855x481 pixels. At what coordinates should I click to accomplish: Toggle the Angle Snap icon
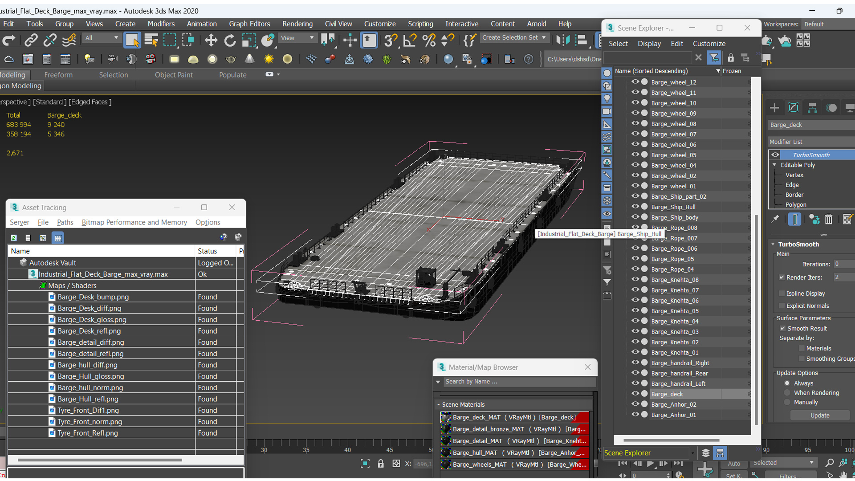coord(410,41)
